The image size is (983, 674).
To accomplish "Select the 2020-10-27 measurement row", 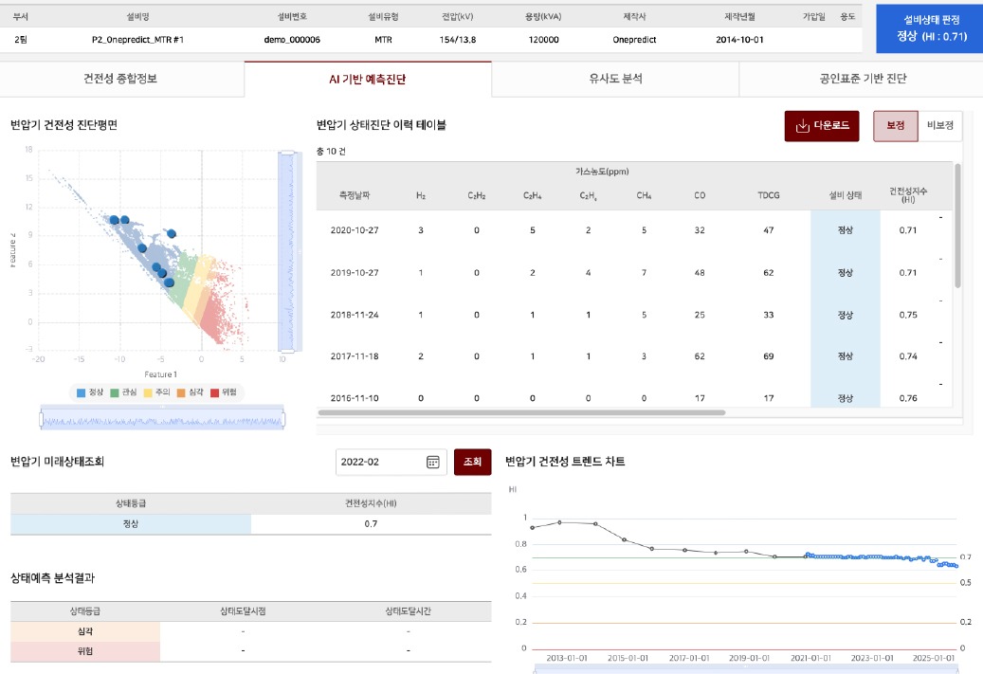I will (x=634, y=230).
